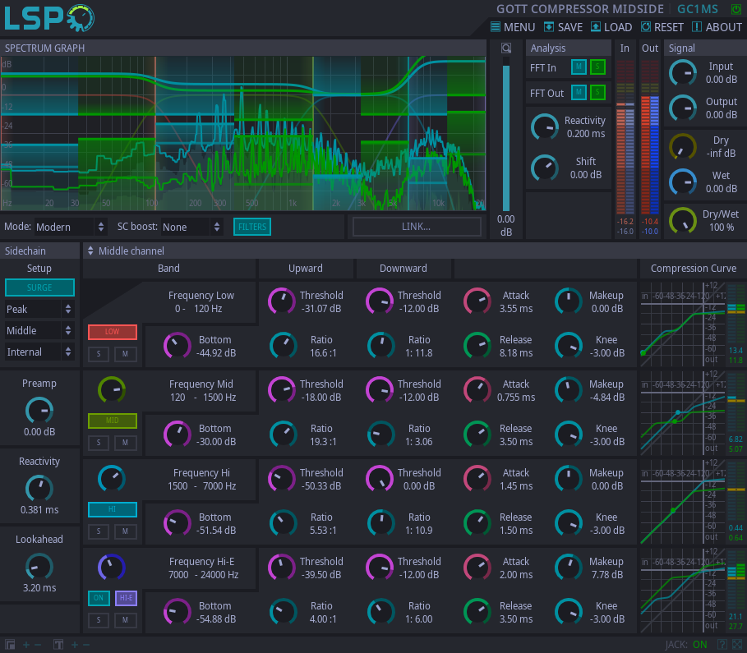Click the plus beside the UI scaling icon
The image size is (747, 653).
(x=26, y=645)
